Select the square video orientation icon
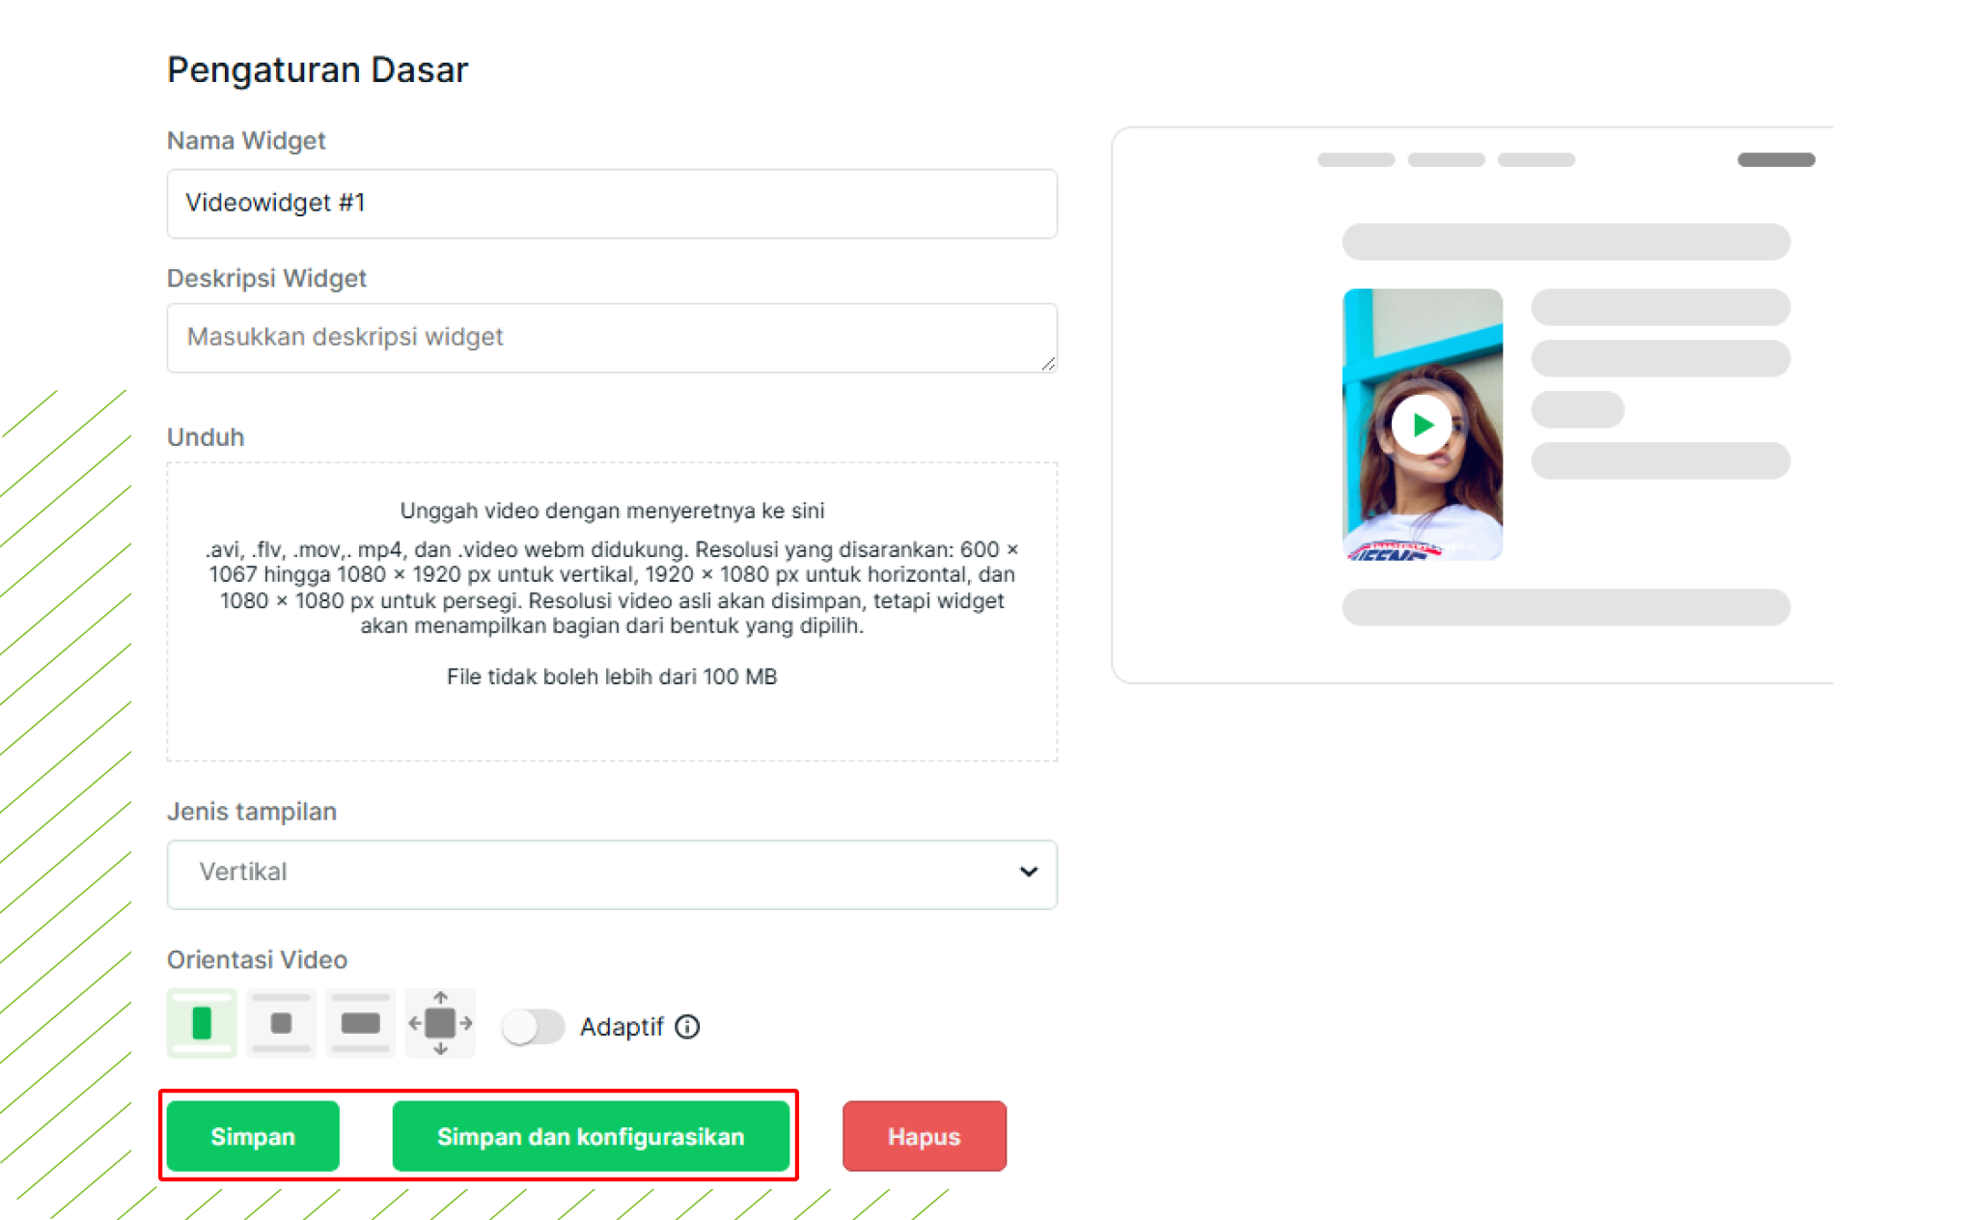1965x1220 pixels. coord(281,1023)
